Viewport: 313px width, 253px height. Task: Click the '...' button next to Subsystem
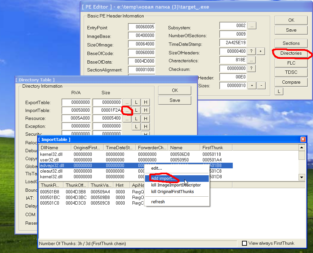point(252,25)
